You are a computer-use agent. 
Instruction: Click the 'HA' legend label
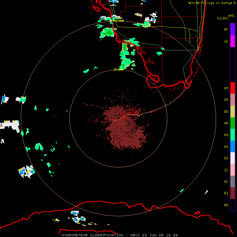tap(226, 88)
